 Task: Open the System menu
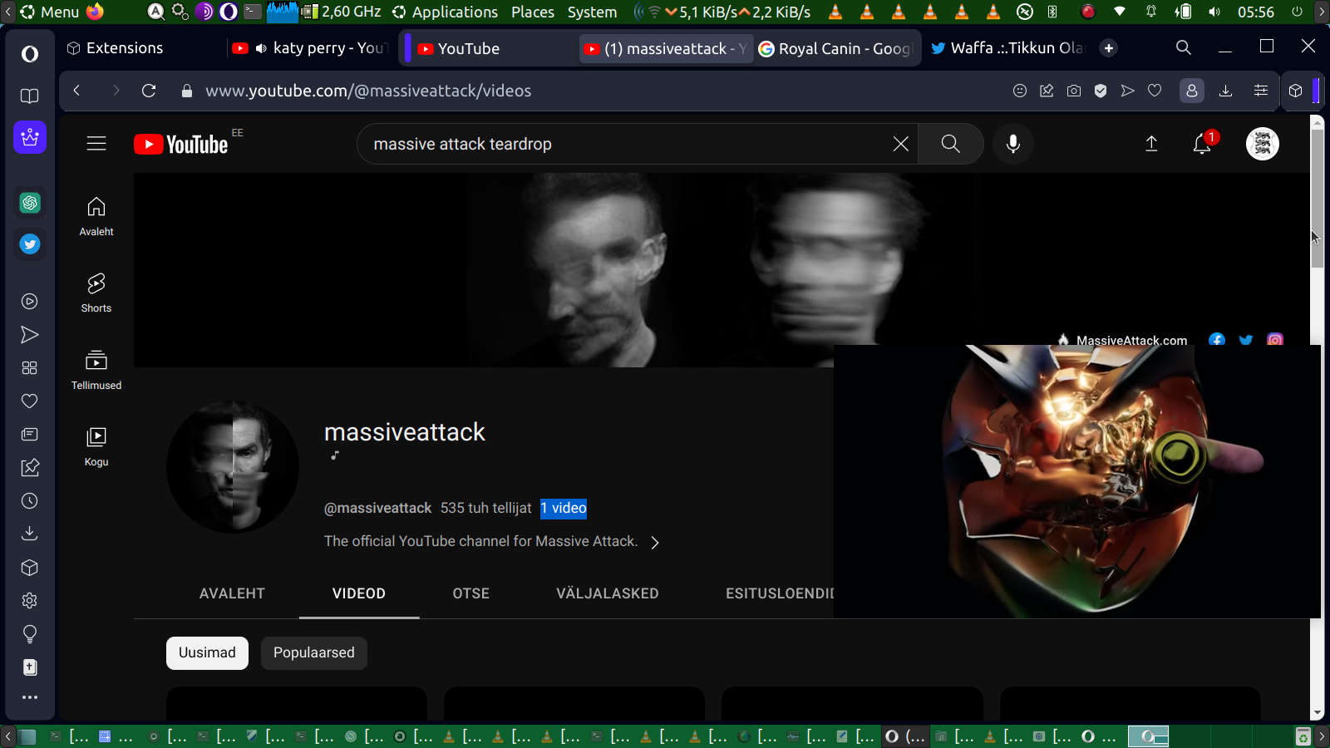[x=593, y=12]
